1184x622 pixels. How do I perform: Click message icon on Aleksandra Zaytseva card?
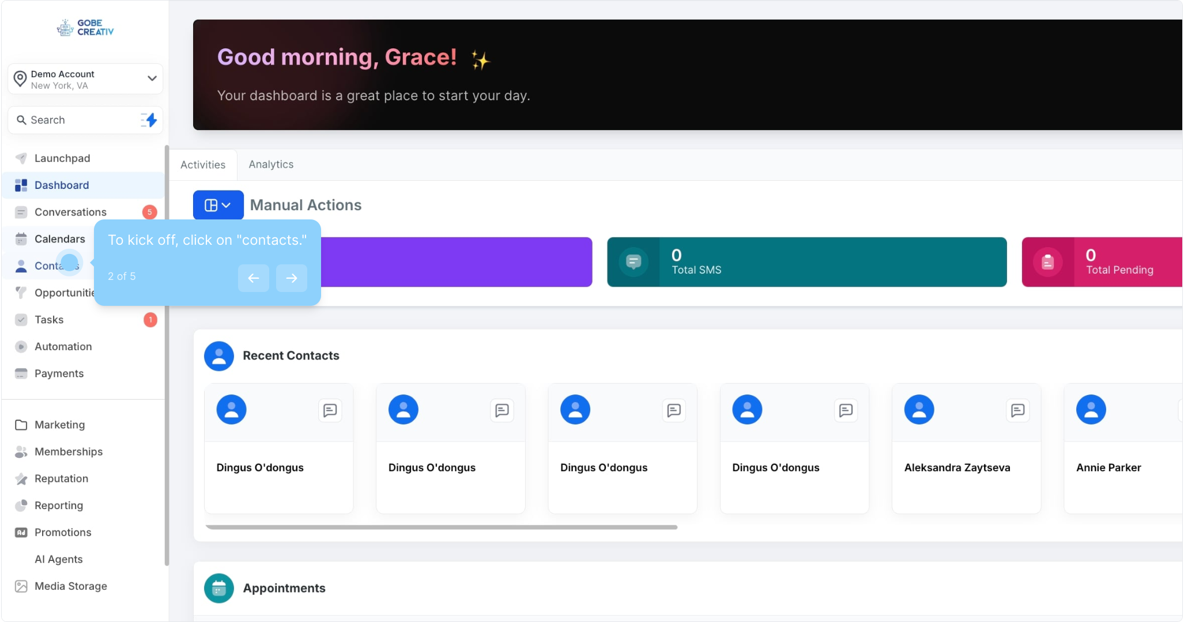pos(1017,411)
